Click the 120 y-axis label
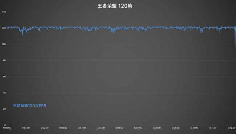 [4, 28]
